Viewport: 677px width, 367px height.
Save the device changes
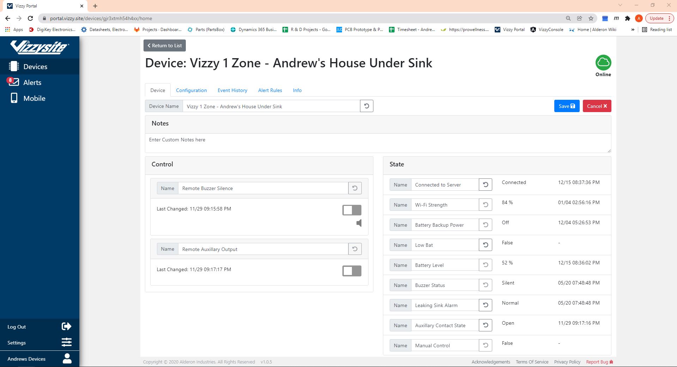(567, 106)
